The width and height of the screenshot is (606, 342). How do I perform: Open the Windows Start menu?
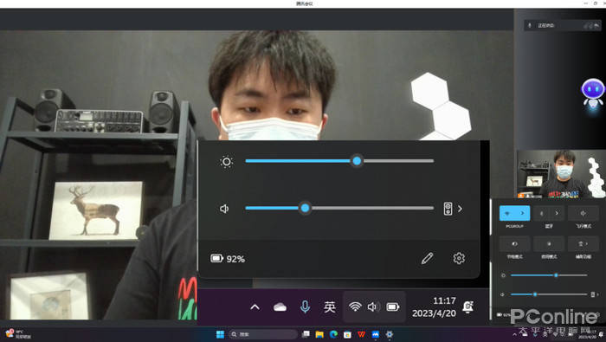[220, 334]
